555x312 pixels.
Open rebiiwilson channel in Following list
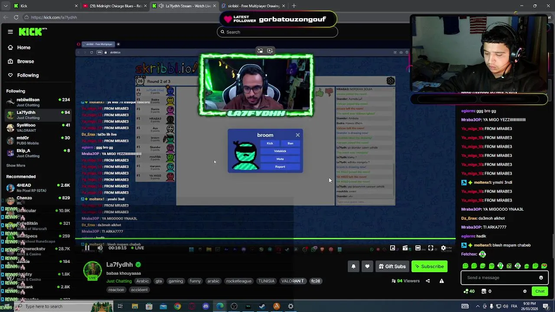click(38, 102)
